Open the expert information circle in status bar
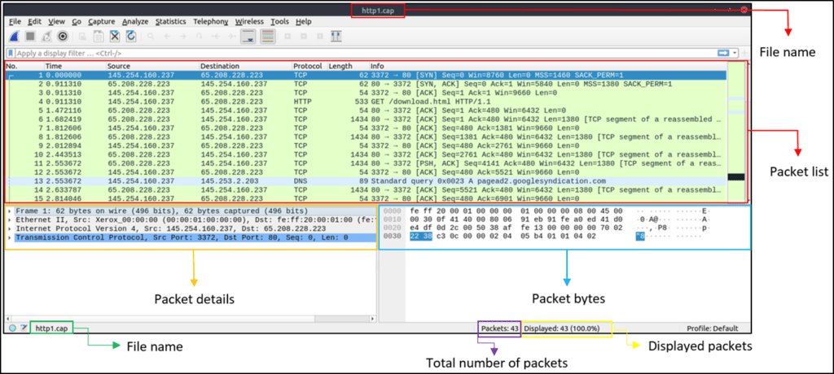 point(13,328)
